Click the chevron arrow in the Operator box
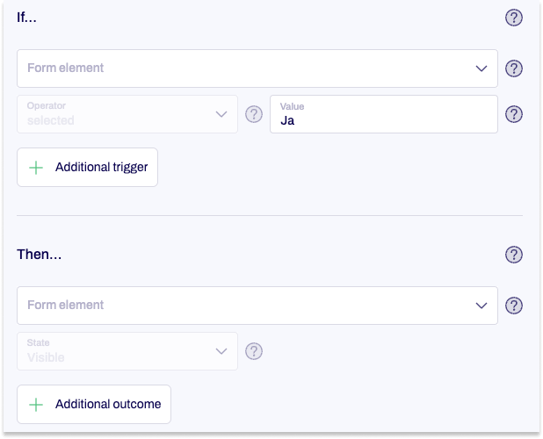The image size is (543, 439). 221,114
